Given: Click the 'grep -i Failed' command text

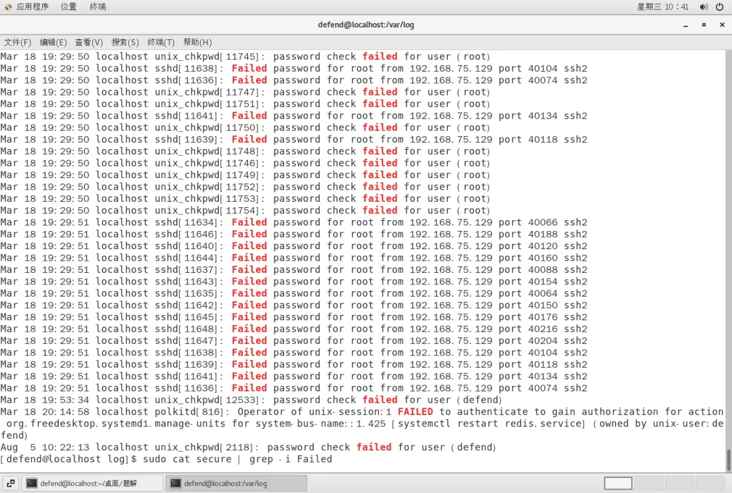Looking at the screenshot, I should tap(290, 459).
